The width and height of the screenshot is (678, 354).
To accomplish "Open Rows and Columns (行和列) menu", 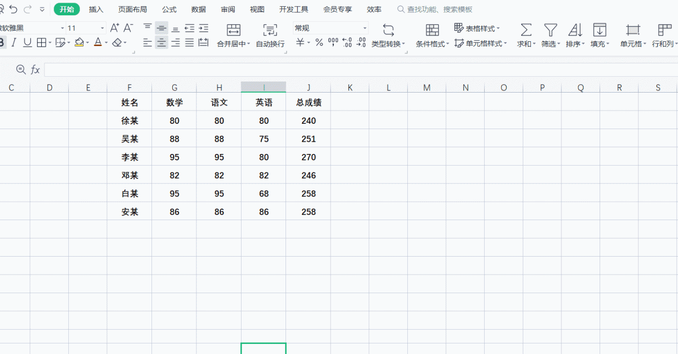I will click(664, 35).
